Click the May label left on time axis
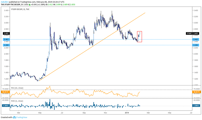This screenshot has width=202, height=120. (x=40, y=113)
